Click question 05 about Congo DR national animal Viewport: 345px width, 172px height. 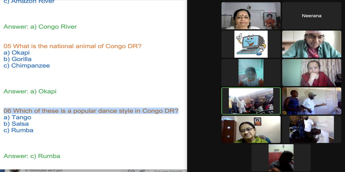[72, 46]
